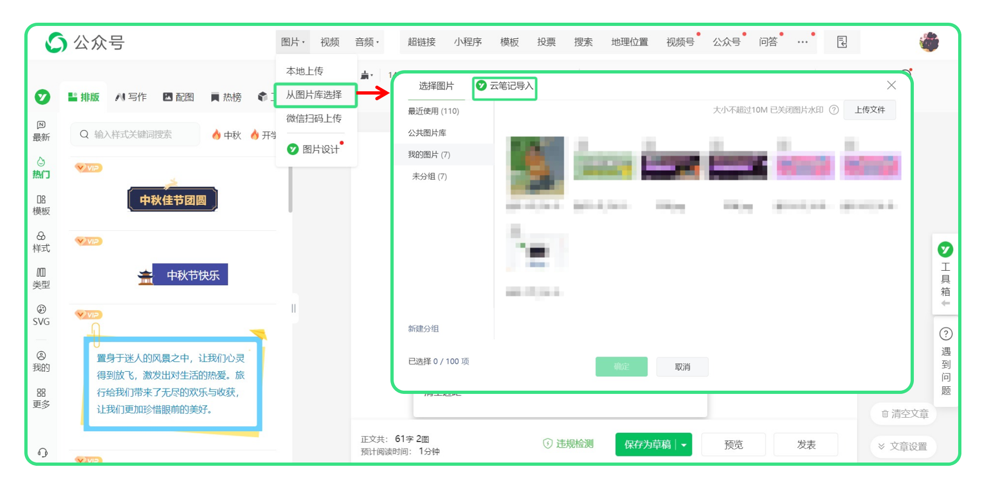Click the 上传文件 button

[869, 110]
